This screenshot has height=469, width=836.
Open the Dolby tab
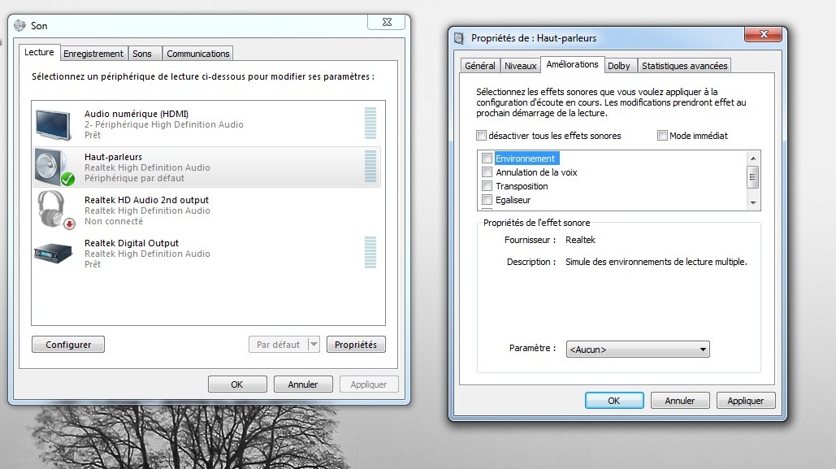[x=619, y=66]
